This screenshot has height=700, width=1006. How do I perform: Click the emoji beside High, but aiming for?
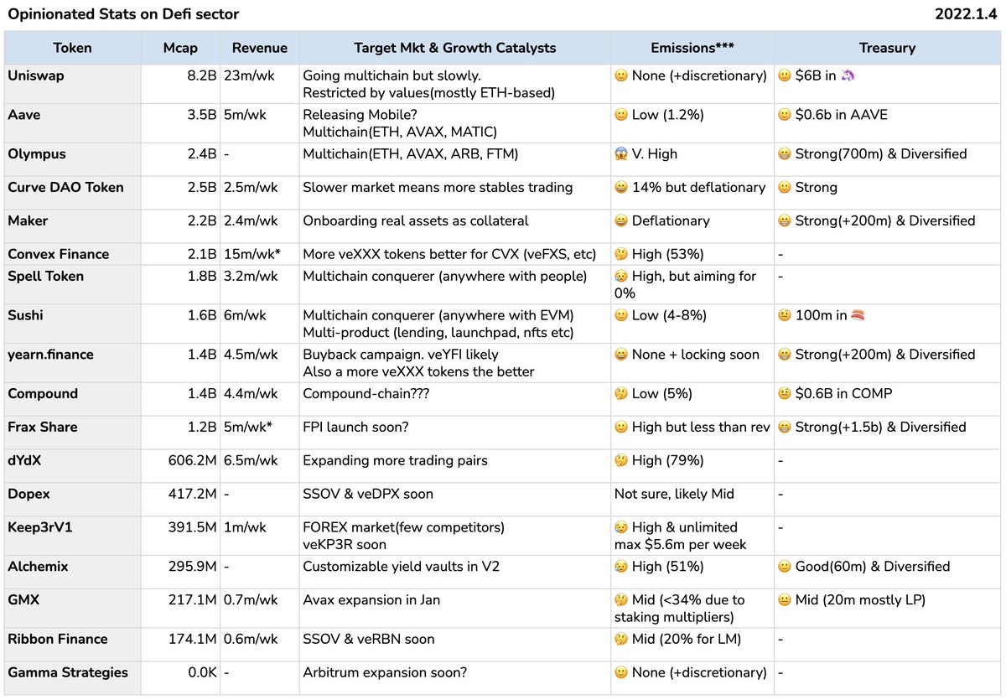click(621, 276)
